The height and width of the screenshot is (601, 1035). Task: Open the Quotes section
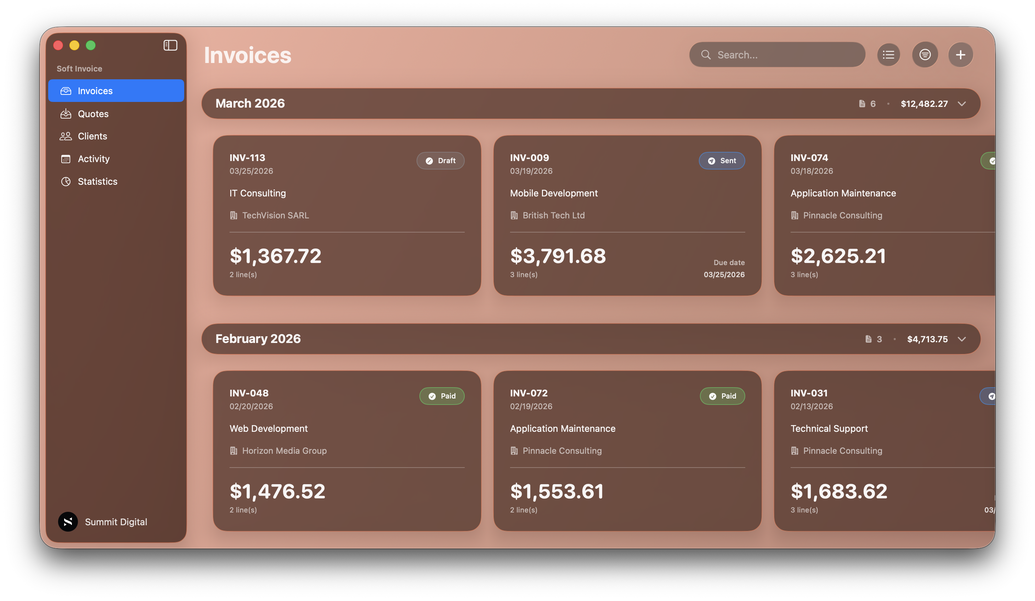click(x=116, y=114)
